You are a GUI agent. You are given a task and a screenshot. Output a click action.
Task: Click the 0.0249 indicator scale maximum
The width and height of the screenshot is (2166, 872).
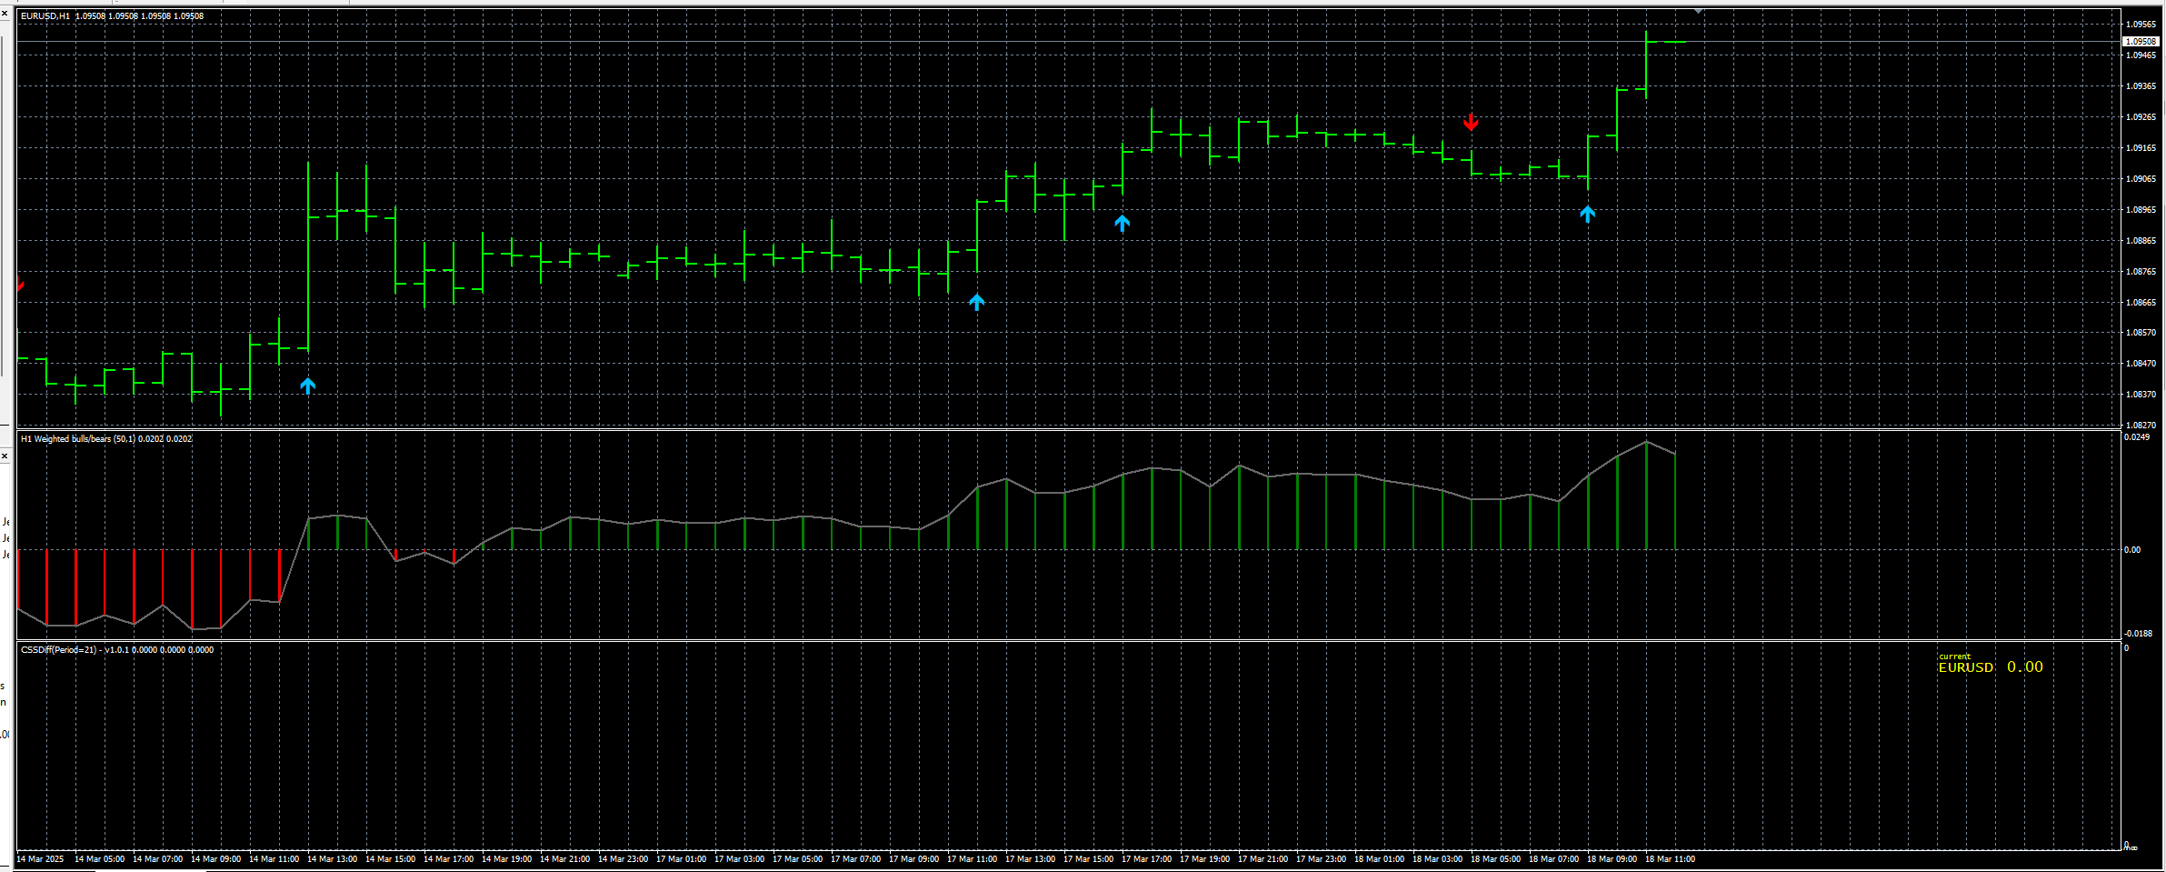tap(2137, 437)
